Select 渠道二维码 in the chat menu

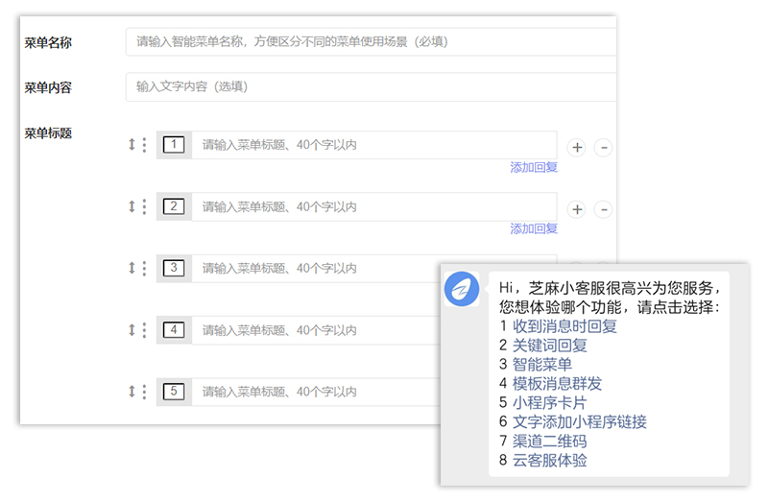[549, 442]
